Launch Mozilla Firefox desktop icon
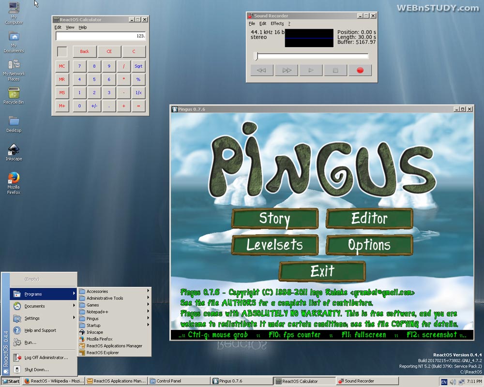484x387 pixels. (14, 183)
